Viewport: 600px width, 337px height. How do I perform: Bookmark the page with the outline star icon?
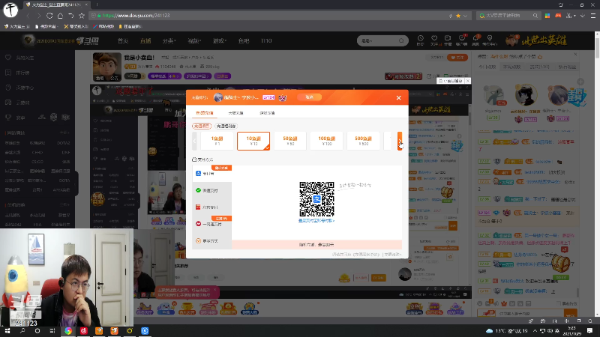[x=82, y=16]
